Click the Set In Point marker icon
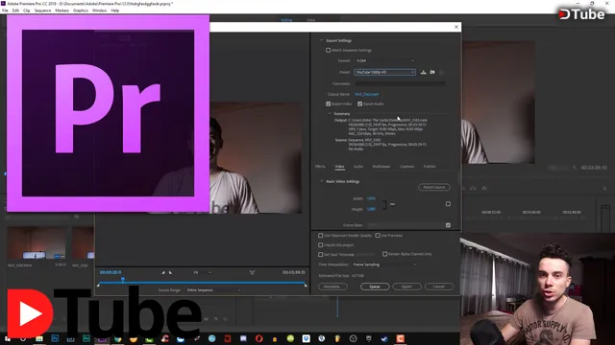615x345 pixels. (163, 272)
